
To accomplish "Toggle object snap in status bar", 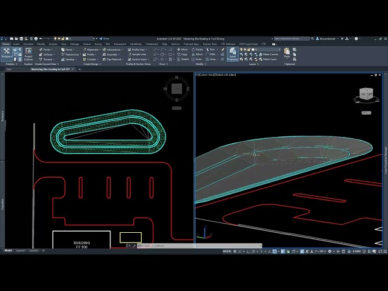I will (x=275, y=252).
